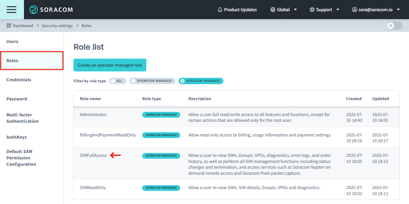
Task: Open the hamburger navigation menu
Action: pyautogui.click(x=12, y=10)
